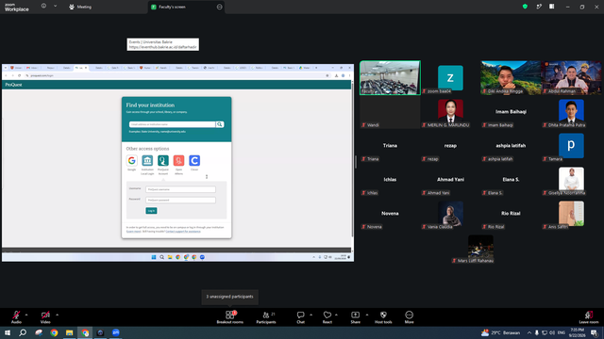Open the Windows Start menu
The image size is (604, 339).
click(8, 332)
